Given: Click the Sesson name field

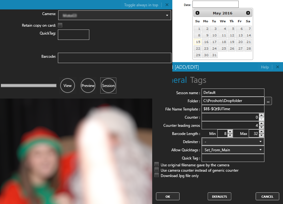Looking at the screenshot, I should coord(233,93).
